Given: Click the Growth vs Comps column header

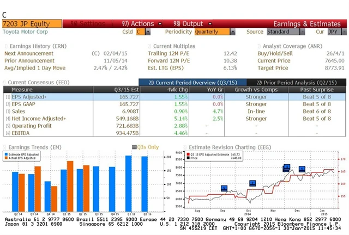Looking at the screenshot, I should (x=256, y=90).
